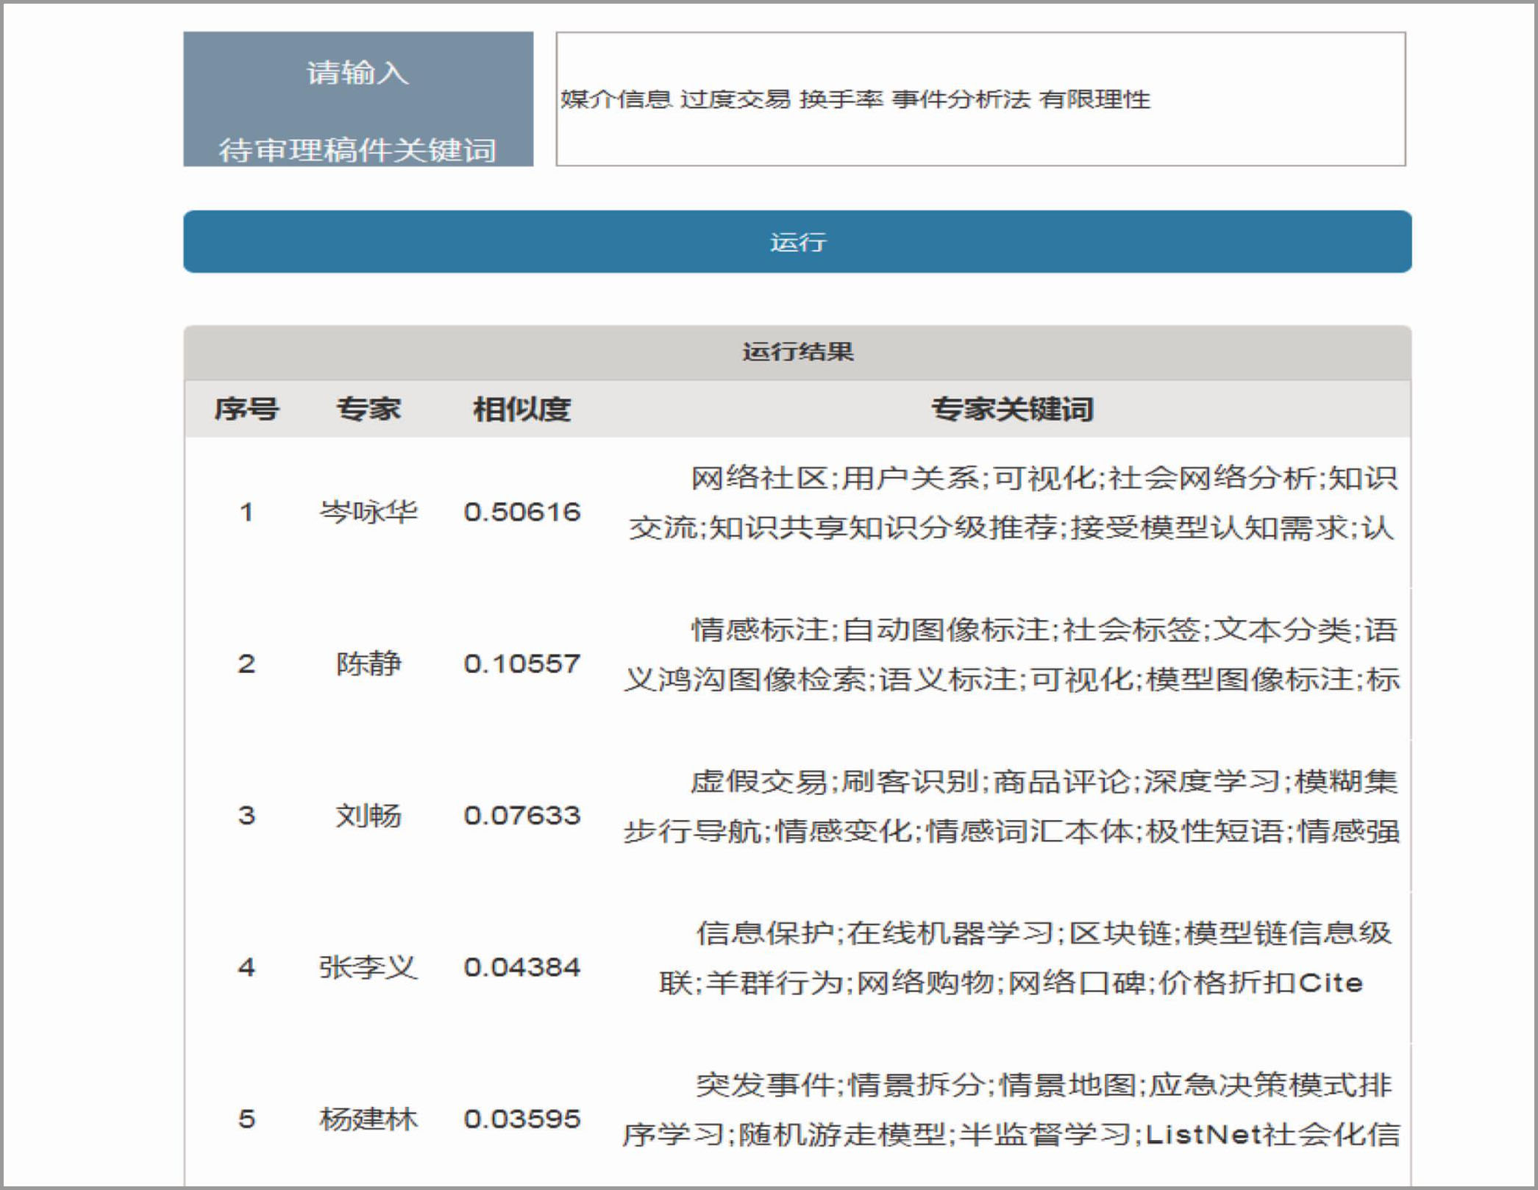This screenshot has height=1190, width=1538.
Task: Click keywords starting with 网络社区;用户关系
Action: click(x=1012, y=503)
